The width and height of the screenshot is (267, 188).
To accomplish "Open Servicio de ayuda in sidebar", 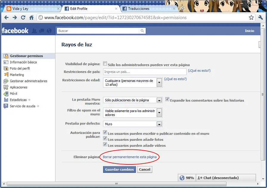I will [x=22, y=106].
